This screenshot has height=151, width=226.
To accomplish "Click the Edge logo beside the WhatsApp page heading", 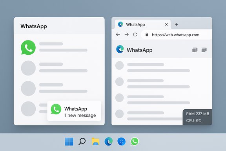I will (x=120, y=49).
